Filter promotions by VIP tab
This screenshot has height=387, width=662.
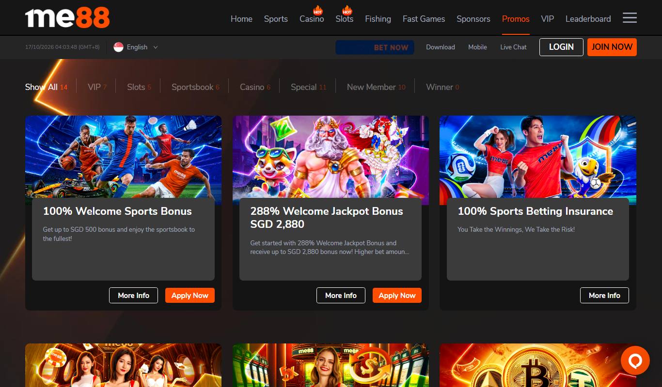[x=97, y=87]
